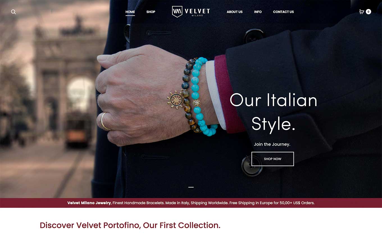This screenshot has width=382, height=240.
Task: Click the free shipping in Europe notice
Action: point(272,203)
